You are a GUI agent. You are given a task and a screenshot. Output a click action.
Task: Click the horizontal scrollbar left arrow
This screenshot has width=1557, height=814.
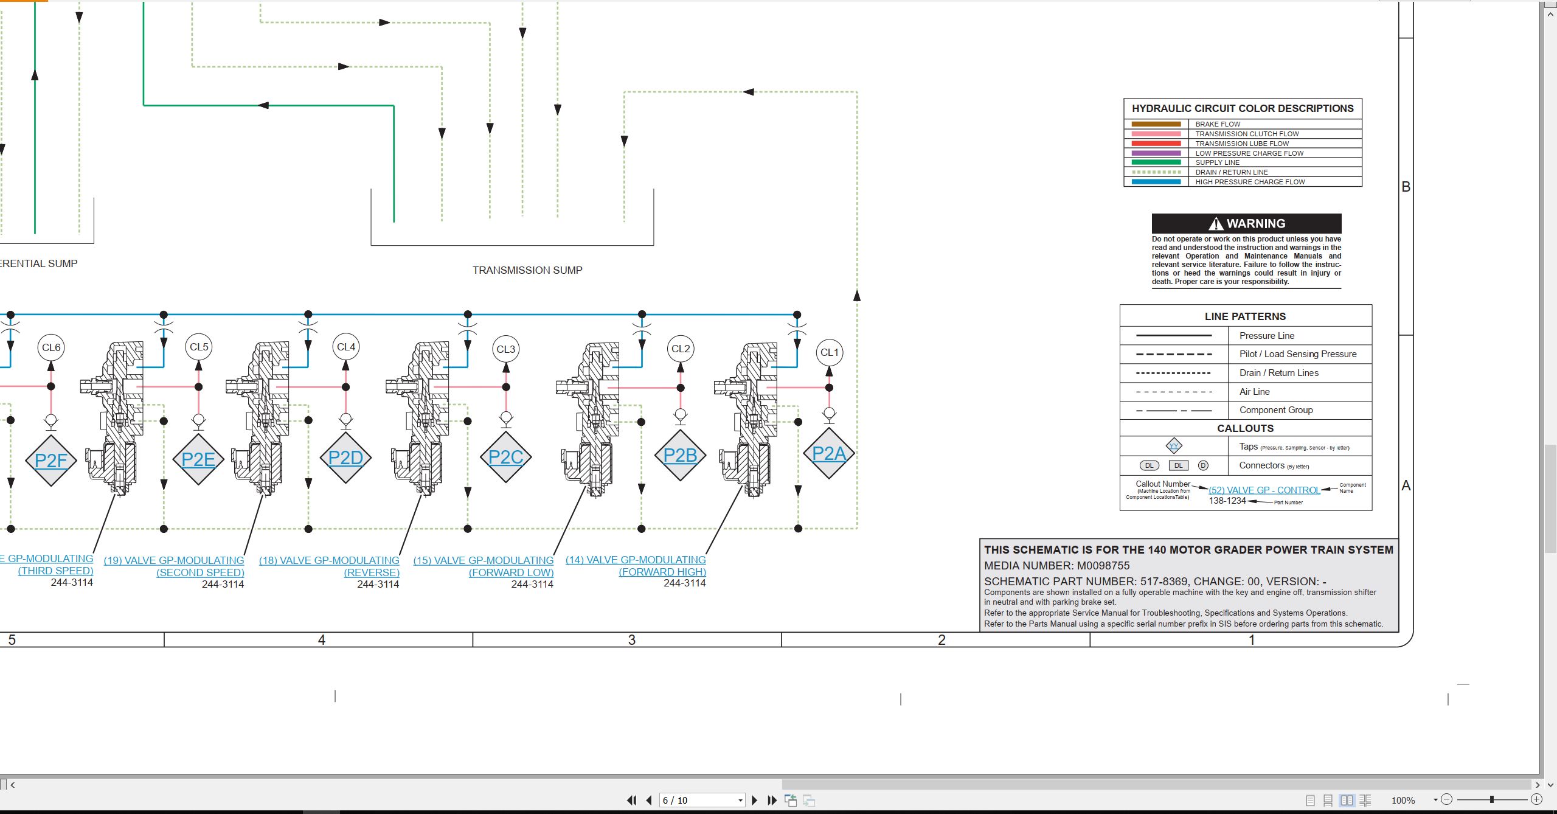[13, 785]
